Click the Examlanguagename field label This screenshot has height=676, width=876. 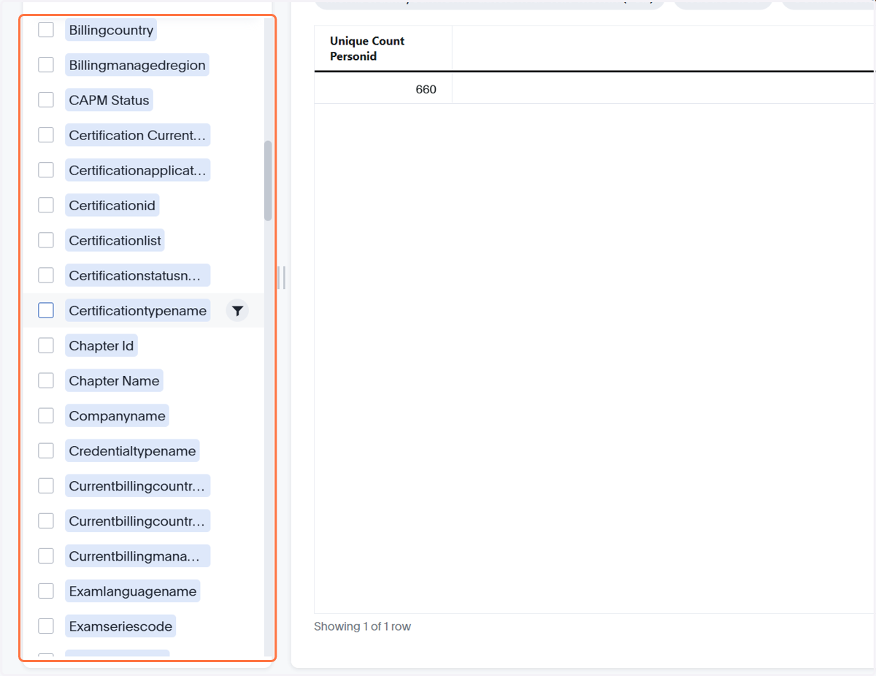(133, 591)
